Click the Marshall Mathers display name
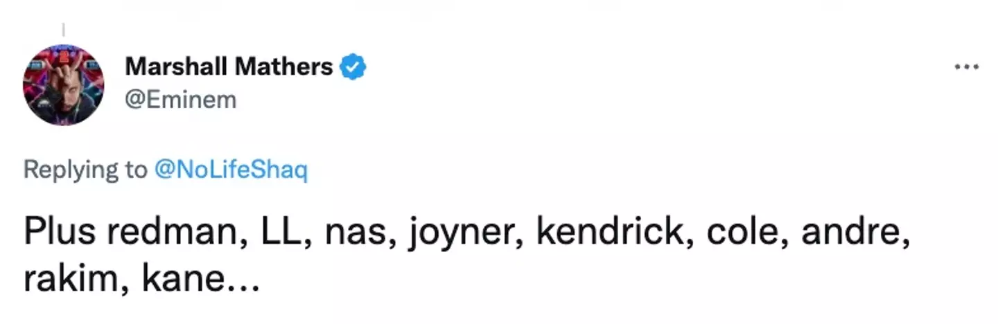 pyautogui.click(x=229, y=67)
